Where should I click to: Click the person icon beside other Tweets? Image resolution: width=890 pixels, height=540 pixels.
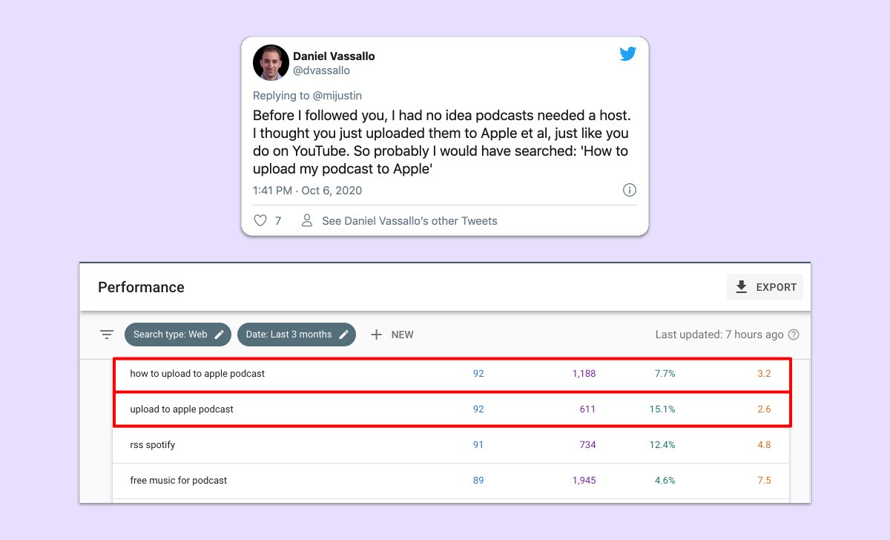(x=307, y=220)
